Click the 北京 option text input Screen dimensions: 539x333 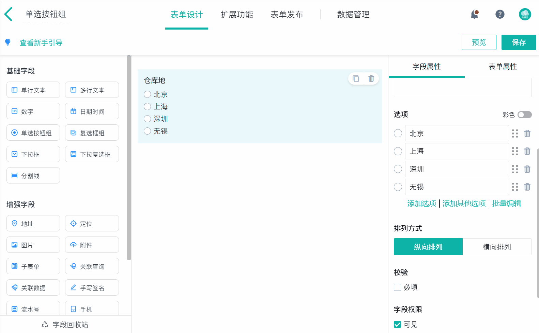coord(457,134)
